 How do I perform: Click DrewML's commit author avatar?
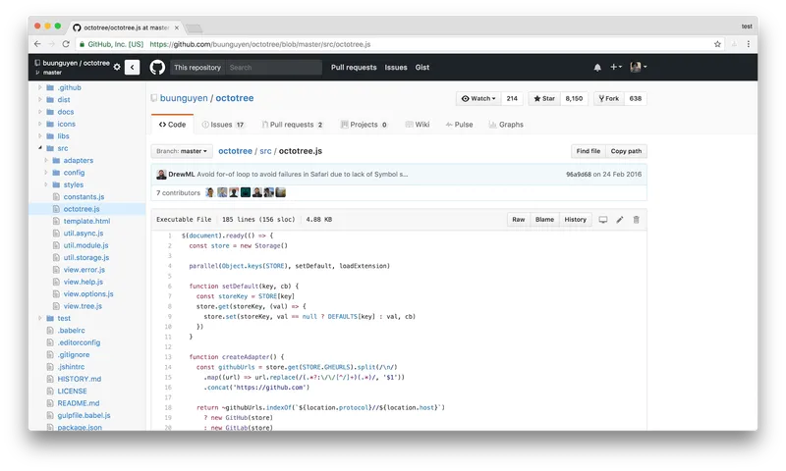coord(161,175)
